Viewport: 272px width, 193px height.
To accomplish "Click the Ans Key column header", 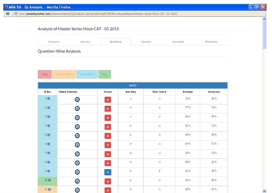I will pos(131,92).
